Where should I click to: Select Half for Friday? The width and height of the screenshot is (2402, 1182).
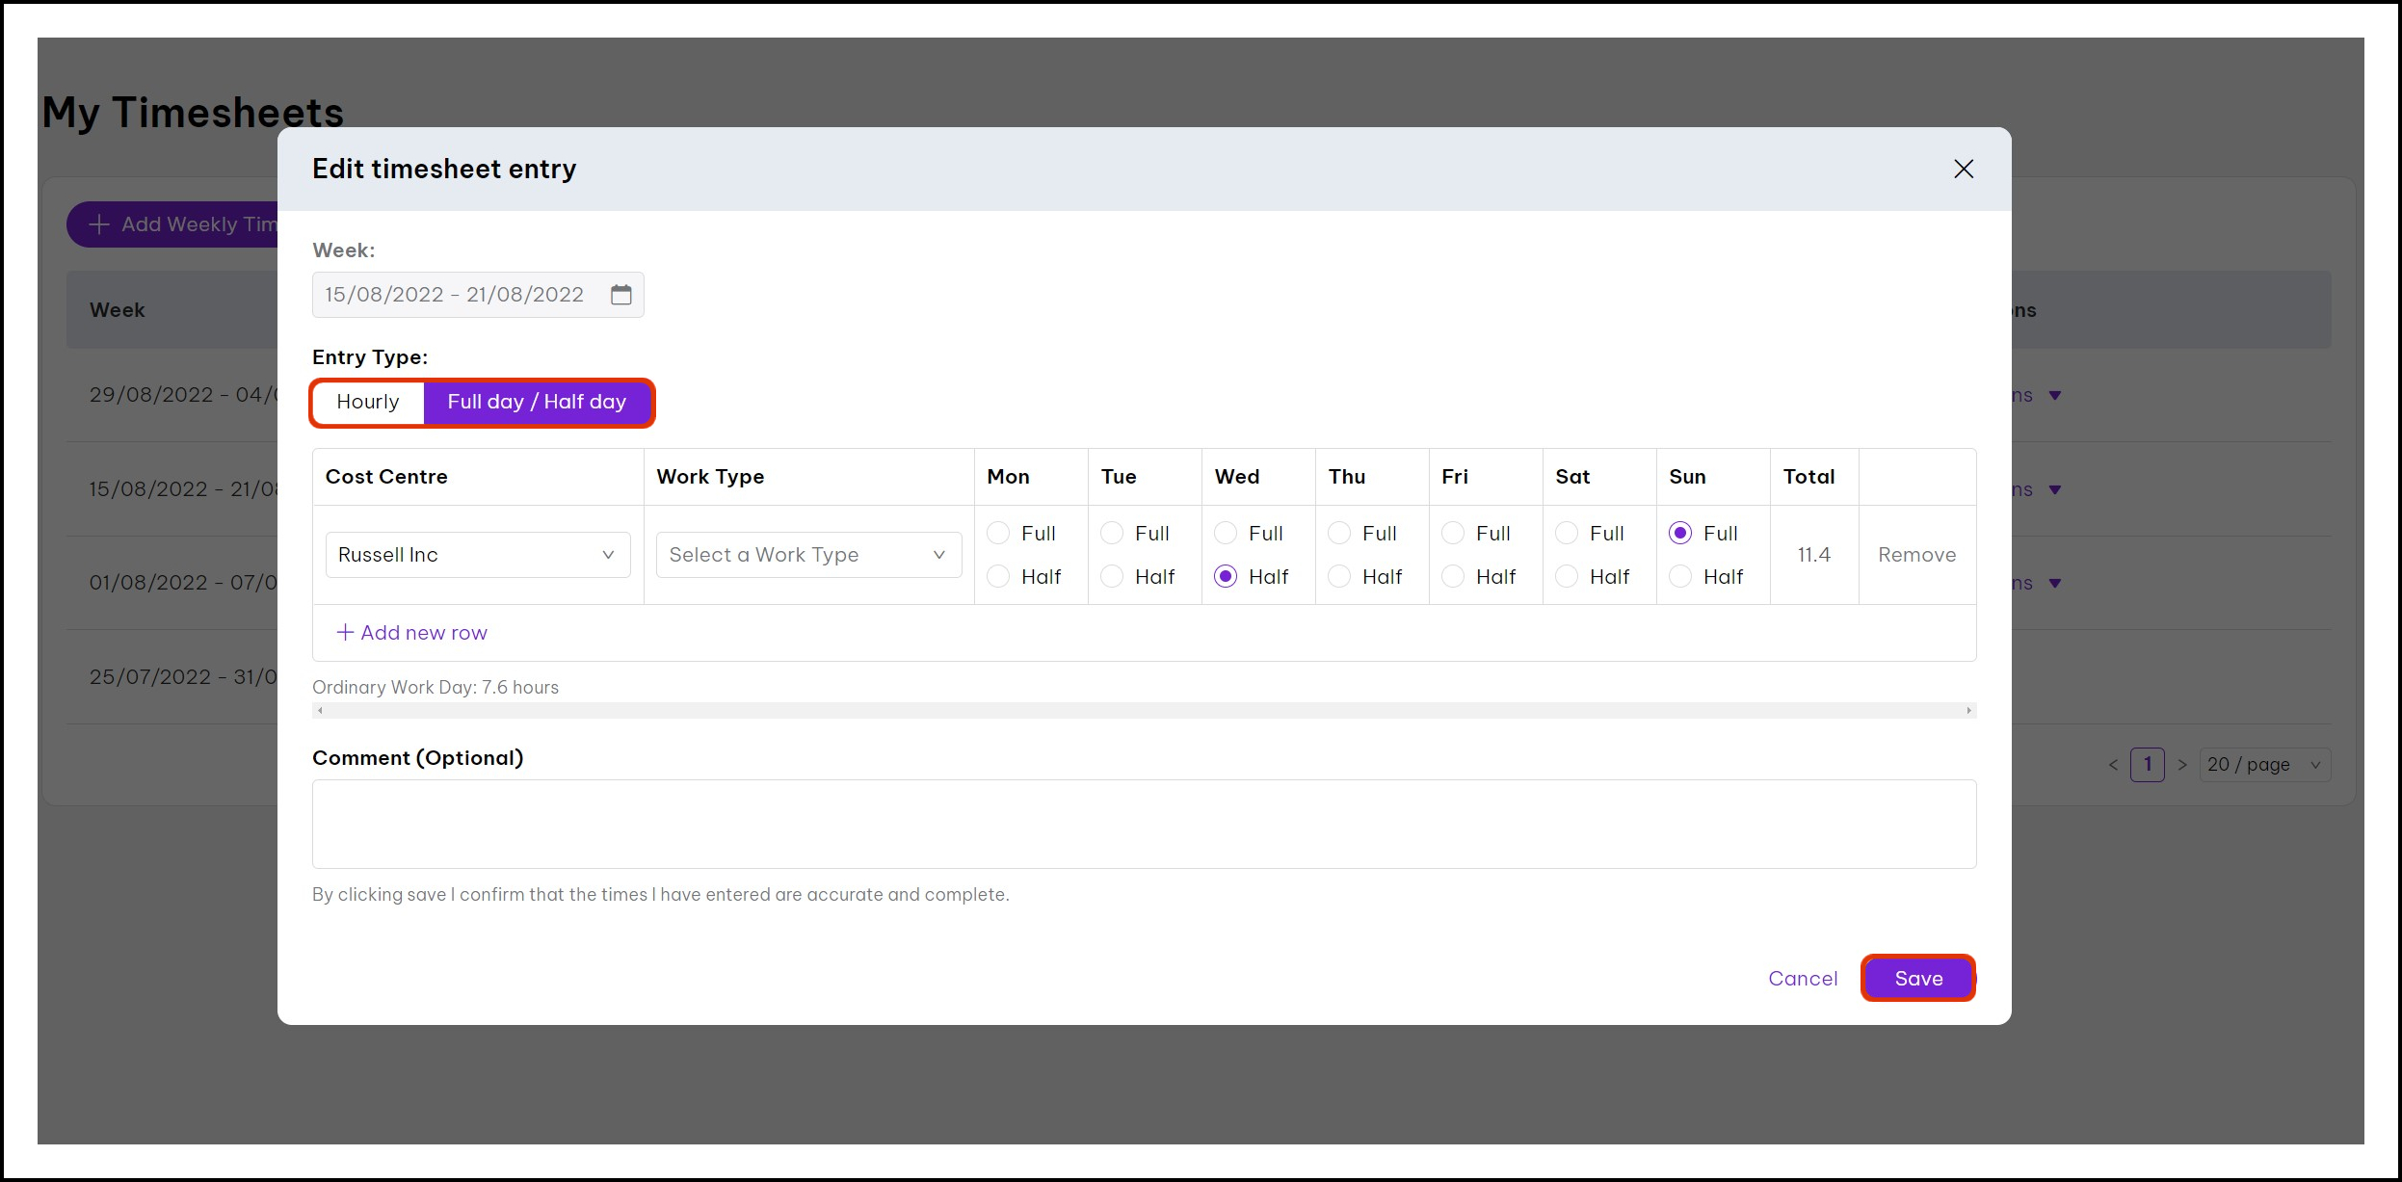click(x=1453, y=577)
